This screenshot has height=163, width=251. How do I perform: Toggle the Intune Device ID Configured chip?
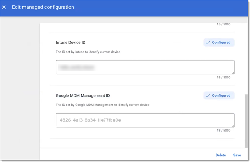(219, 43)
